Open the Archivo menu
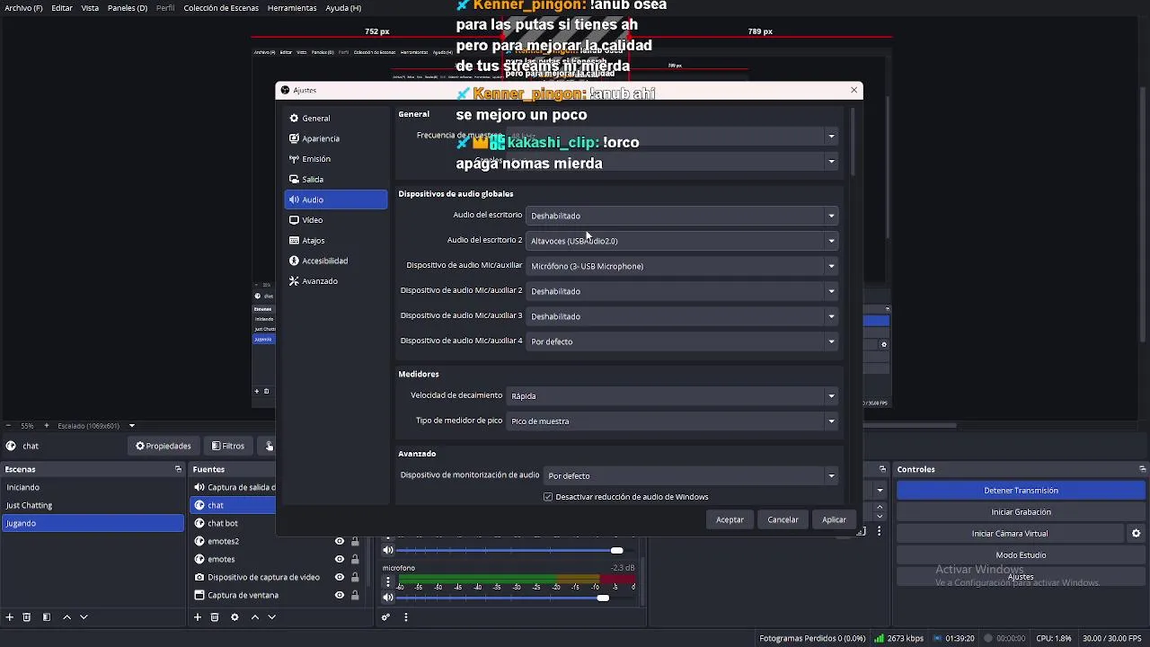The height and width of the screenshot is (647, 1150). (x=24, y=8)
